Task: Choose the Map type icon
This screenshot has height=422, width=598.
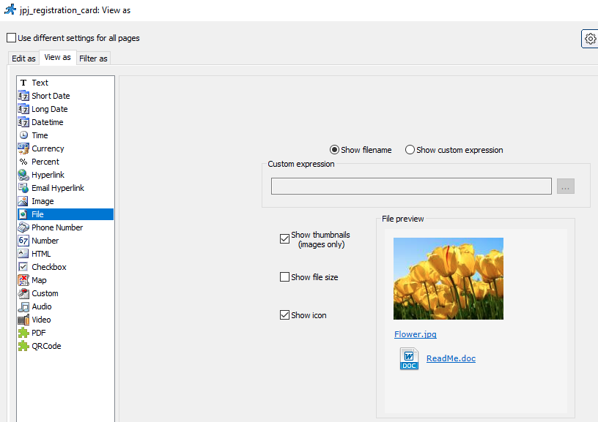Action: coord(23,280)
